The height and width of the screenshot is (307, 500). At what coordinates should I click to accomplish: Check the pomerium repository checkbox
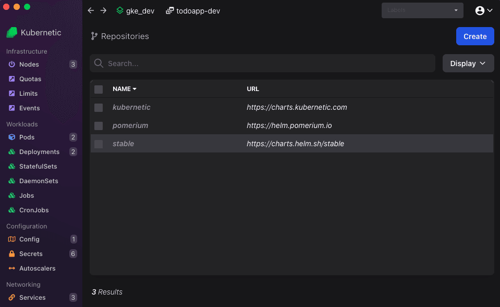click(99, 126)
